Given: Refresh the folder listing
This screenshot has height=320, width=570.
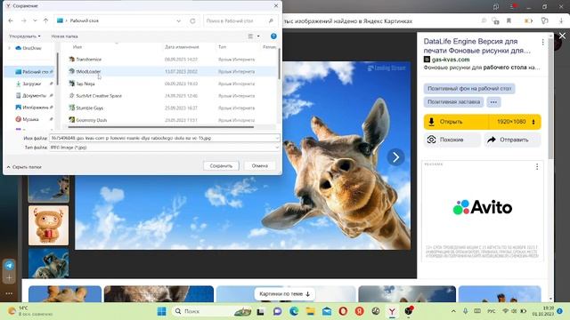Looking at the screenshot, I should coord(192,21).
